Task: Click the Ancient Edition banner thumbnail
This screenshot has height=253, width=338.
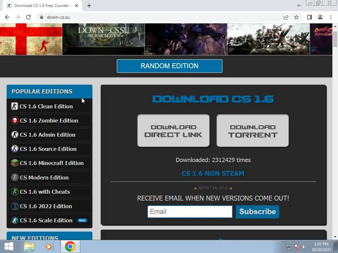Action: (x=103, y=39)
